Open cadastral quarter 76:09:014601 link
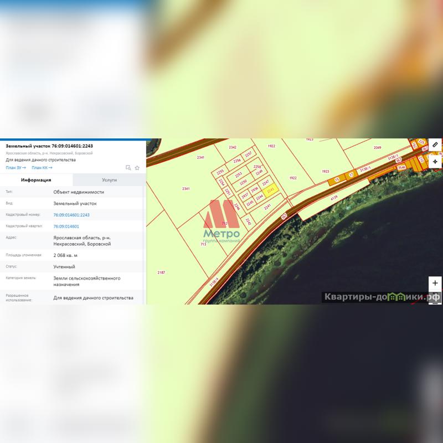 pyautogui.click(x=66, y=226)
